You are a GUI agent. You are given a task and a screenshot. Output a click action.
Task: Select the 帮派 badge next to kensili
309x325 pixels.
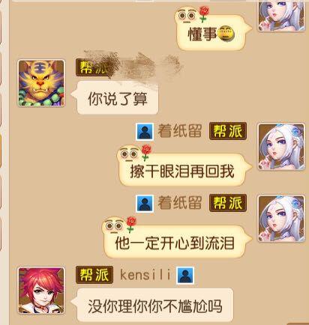tap(94, 275)
